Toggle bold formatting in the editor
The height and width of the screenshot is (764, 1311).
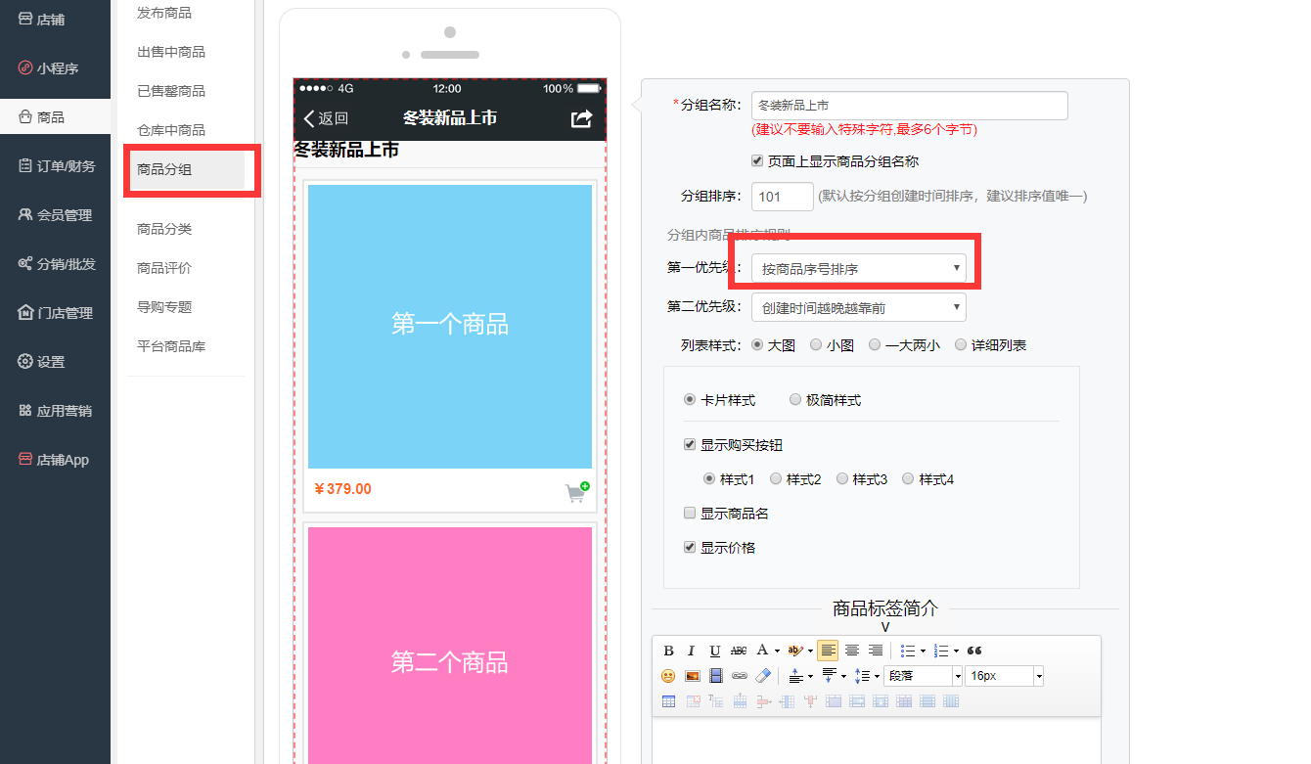coord(668,651)
